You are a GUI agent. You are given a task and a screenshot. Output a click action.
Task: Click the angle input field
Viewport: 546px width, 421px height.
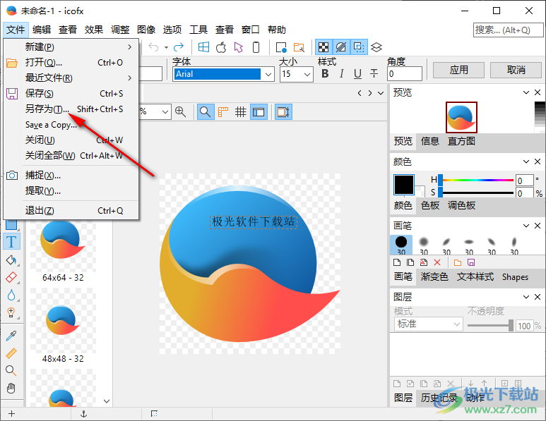(x=404, y=74)
